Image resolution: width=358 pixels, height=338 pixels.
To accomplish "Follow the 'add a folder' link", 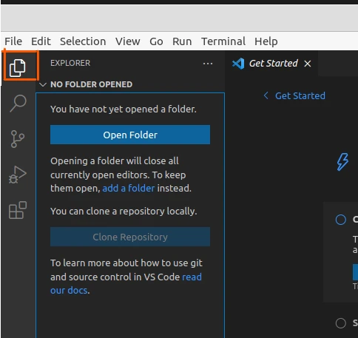I will click(x=129, y=189).
